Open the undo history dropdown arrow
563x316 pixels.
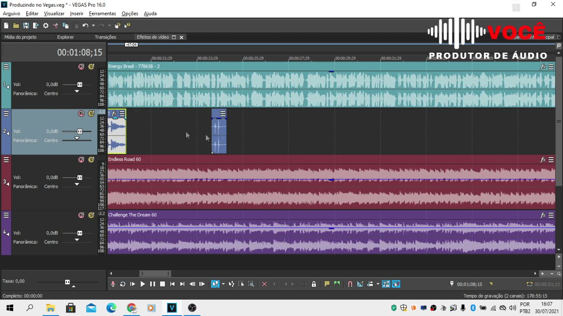93,25
